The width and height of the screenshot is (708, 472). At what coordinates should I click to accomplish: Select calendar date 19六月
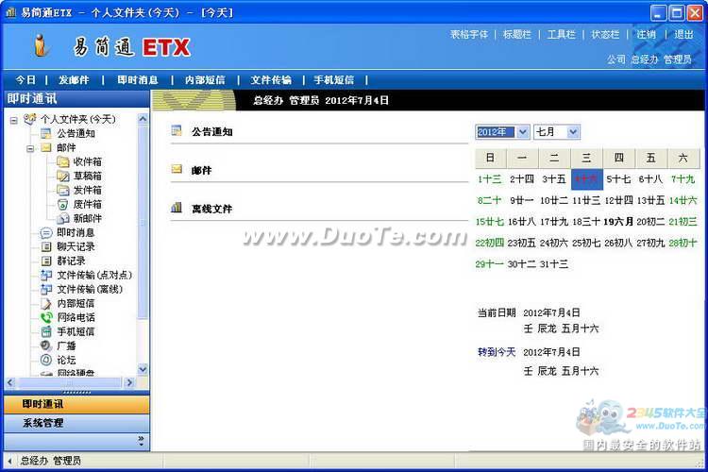click(618, 221)
